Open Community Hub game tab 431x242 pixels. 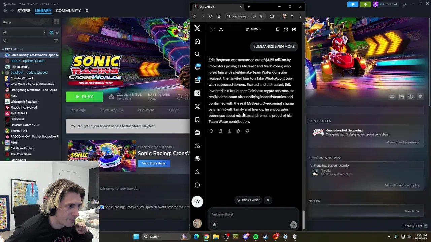pos(112,110)
